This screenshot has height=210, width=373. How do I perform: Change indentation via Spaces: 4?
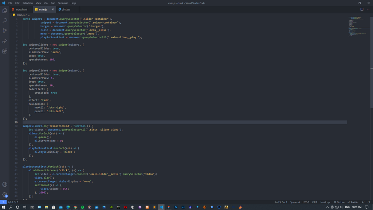tap(295, 202)
